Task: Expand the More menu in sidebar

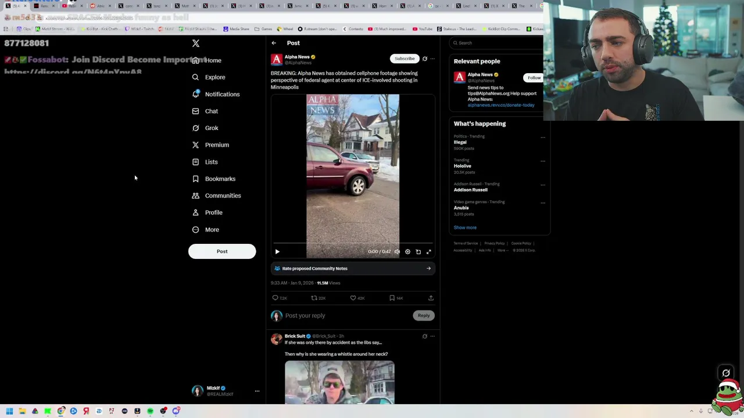Action: point(205,230)
